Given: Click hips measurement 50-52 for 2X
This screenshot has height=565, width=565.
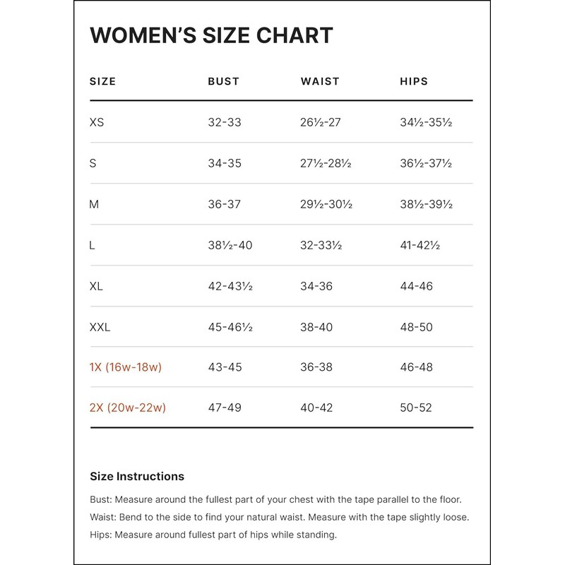Looking at the screenshot, I should click(416, 408).
